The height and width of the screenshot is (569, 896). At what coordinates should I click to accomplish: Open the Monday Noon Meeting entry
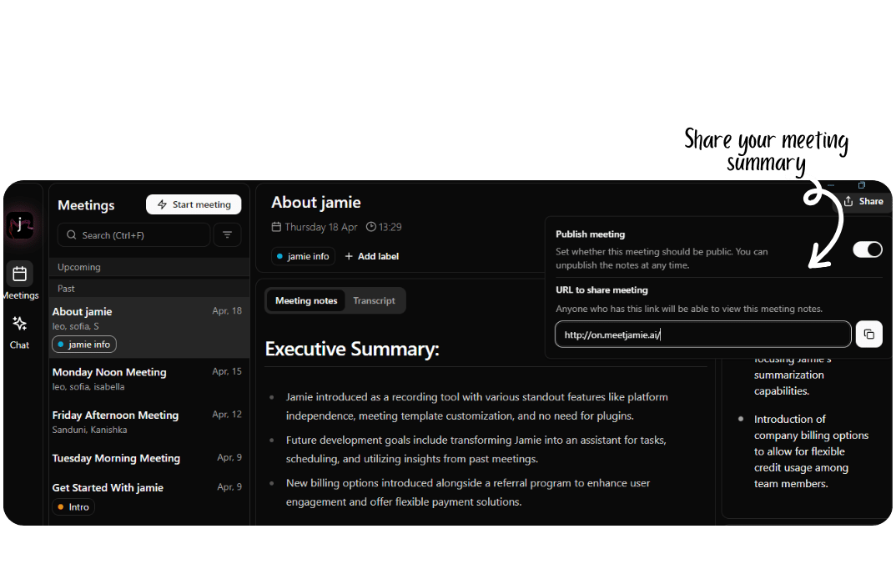click(x=149, y=379)
